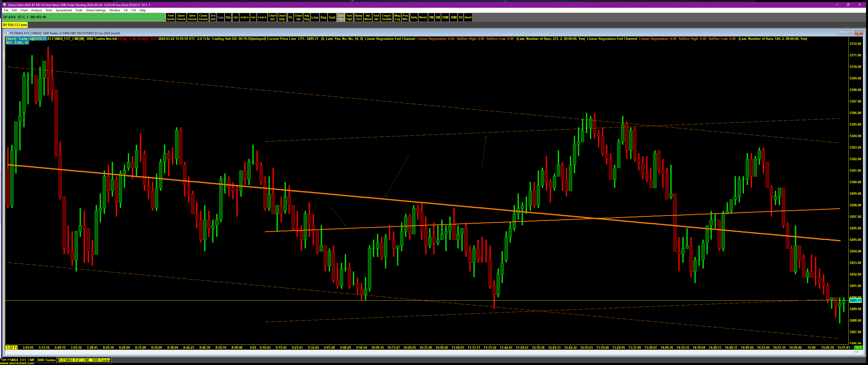Screen dimensions: 868x365
Task: Switch timeframe to 5M button
Action: click(437, 18)
